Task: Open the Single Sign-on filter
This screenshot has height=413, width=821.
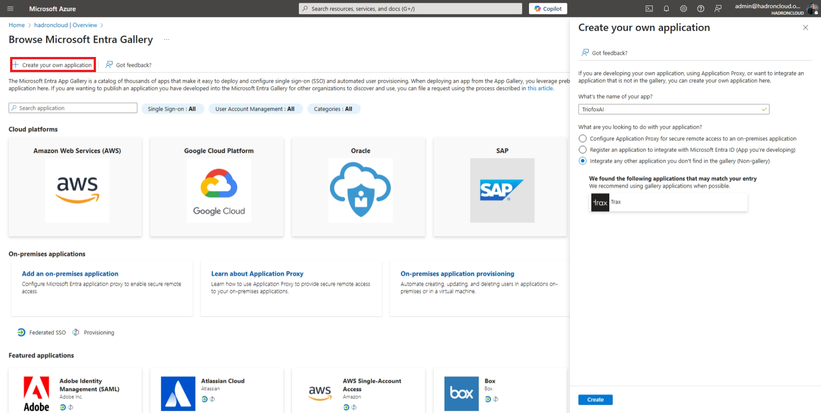Action: click(x=172, y=109)
